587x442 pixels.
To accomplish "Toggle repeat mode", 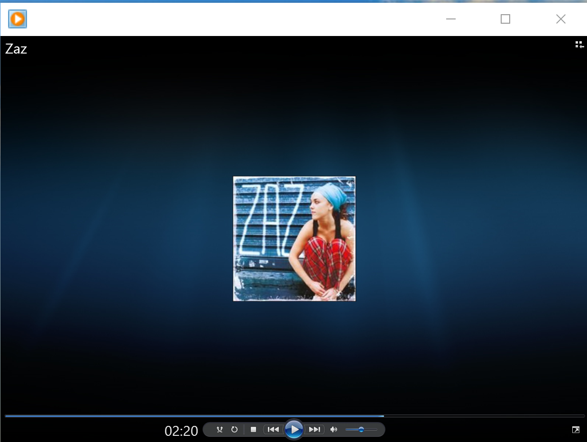I will (234, 430).
